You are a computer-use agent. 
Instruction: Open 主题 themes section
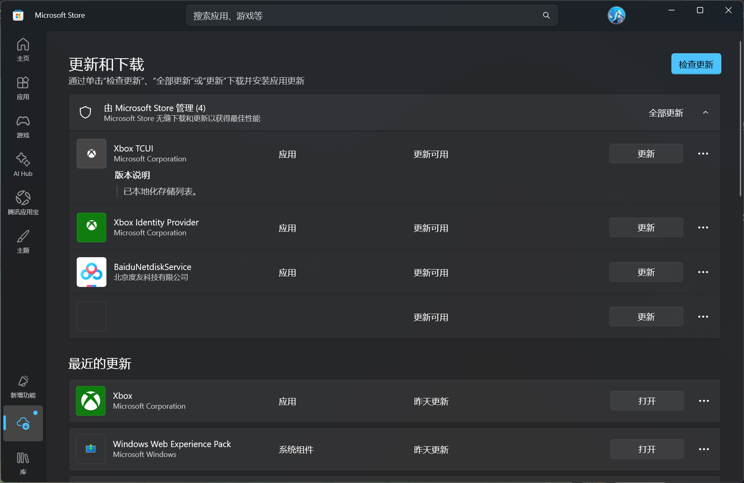[x=23, y=241]
